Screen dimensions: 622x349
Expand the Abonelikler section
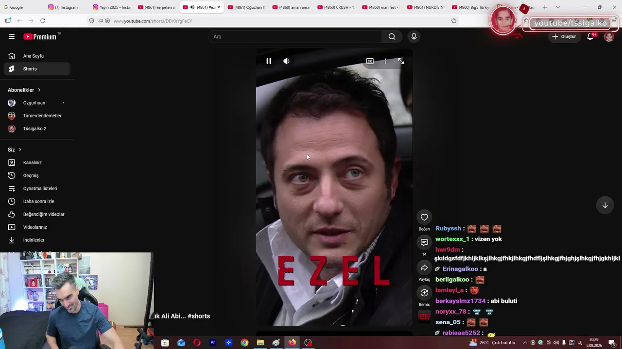[24, 90]
